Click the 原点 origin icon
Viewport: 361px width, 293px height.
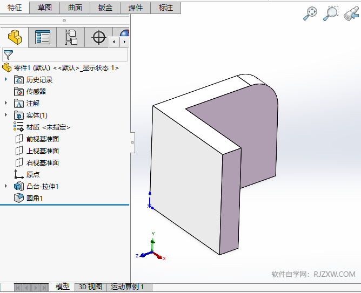coord(19,174)
